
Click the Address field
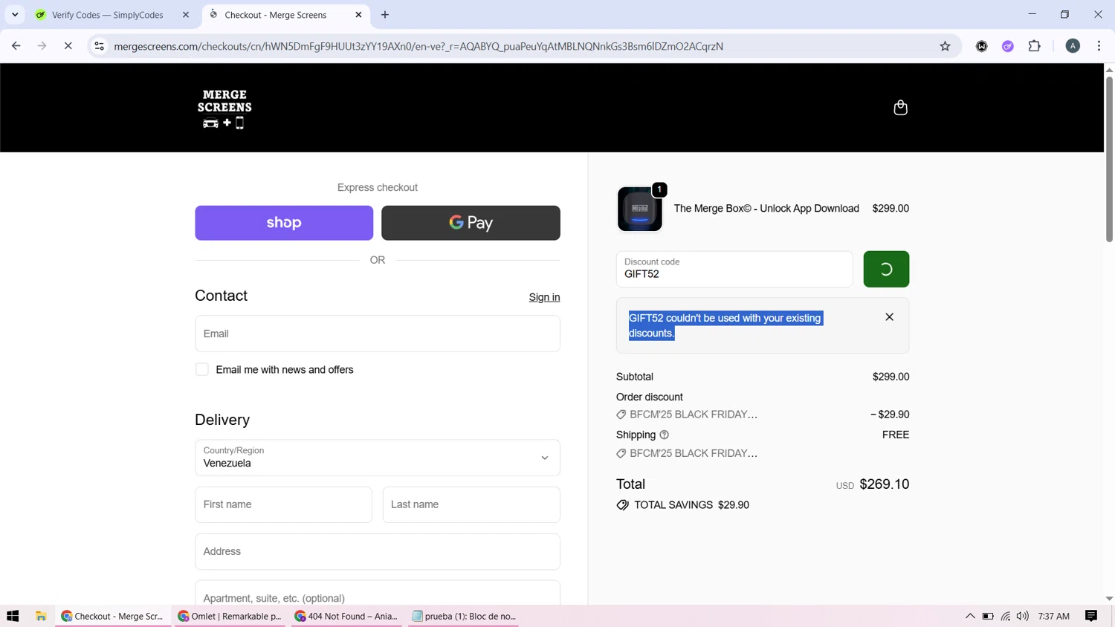[378, 551]
